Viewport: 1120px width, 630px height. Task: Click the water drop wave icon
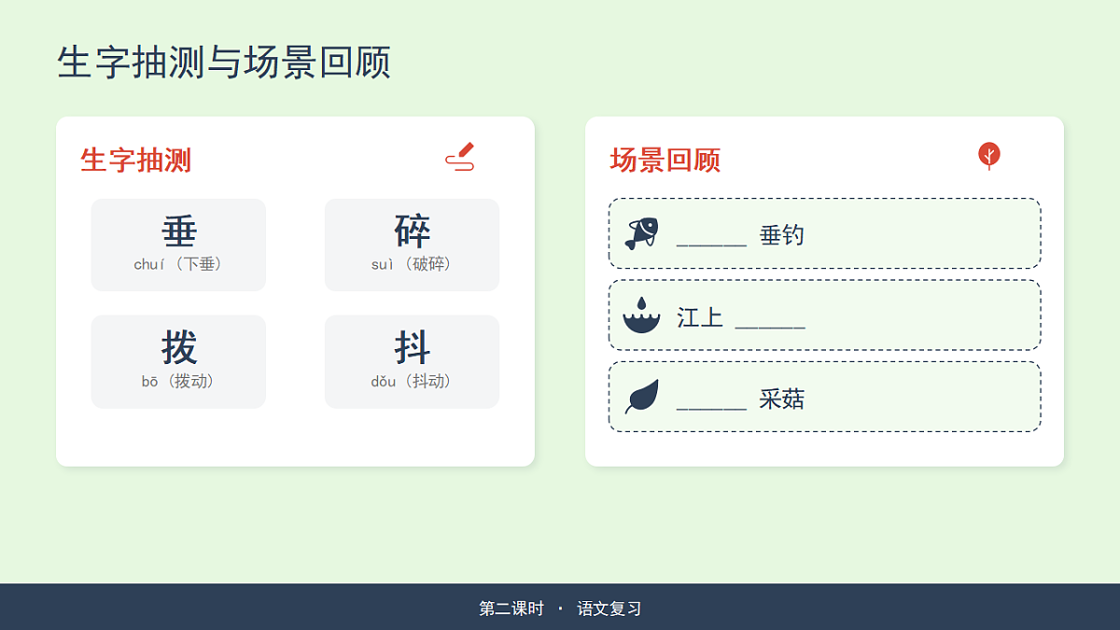[x=641, y=315]
